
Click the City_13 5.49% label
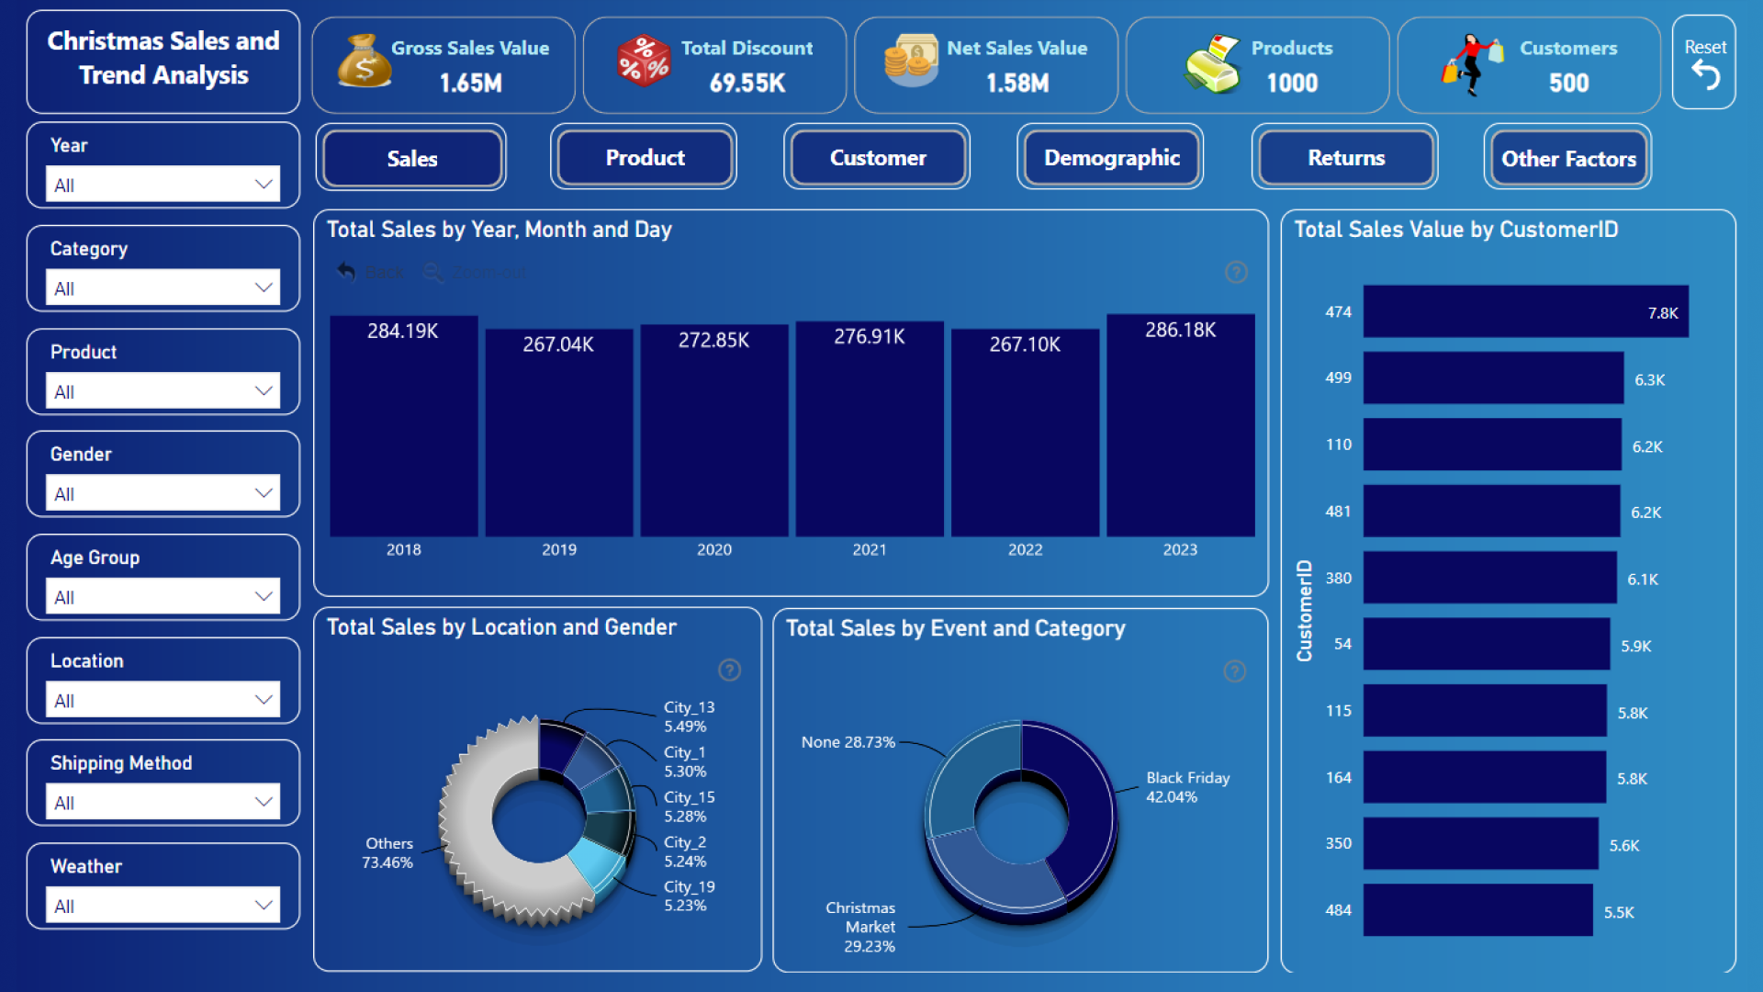(x=689, y=716)
